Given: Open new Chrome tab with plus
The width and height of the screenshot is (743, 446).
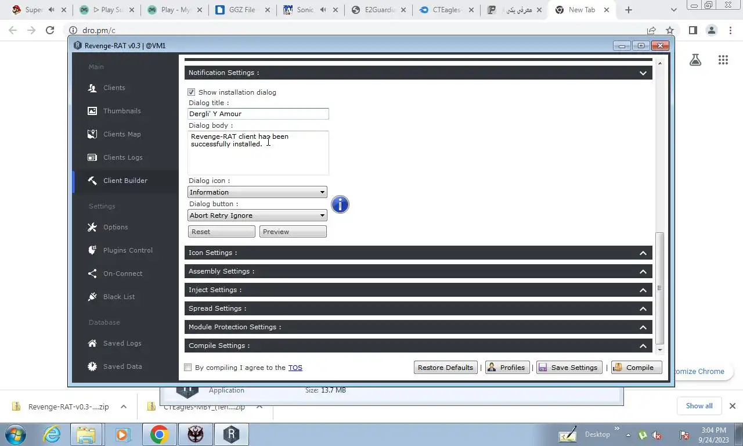Looking at the screenshot, I should click(629, 10).
